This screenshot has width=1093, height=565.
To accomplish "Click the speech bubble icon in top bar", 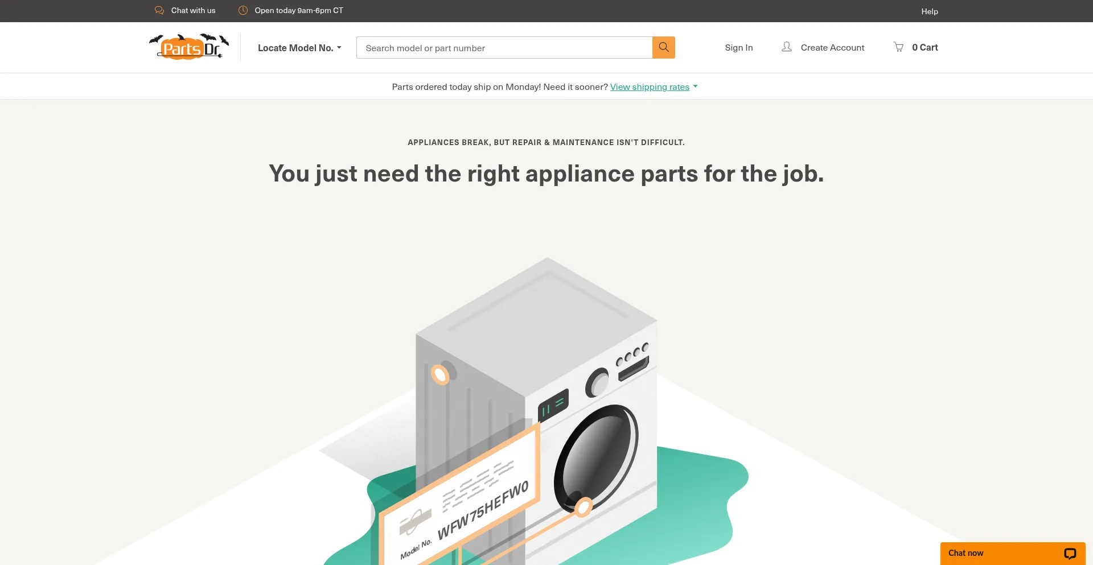I will pyautogui.click(x=159, y=10).
